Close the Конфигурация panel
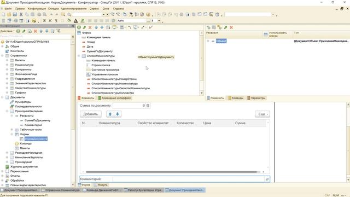The height and width of the screenshot is (197, 350). click(x=73, y=26)
